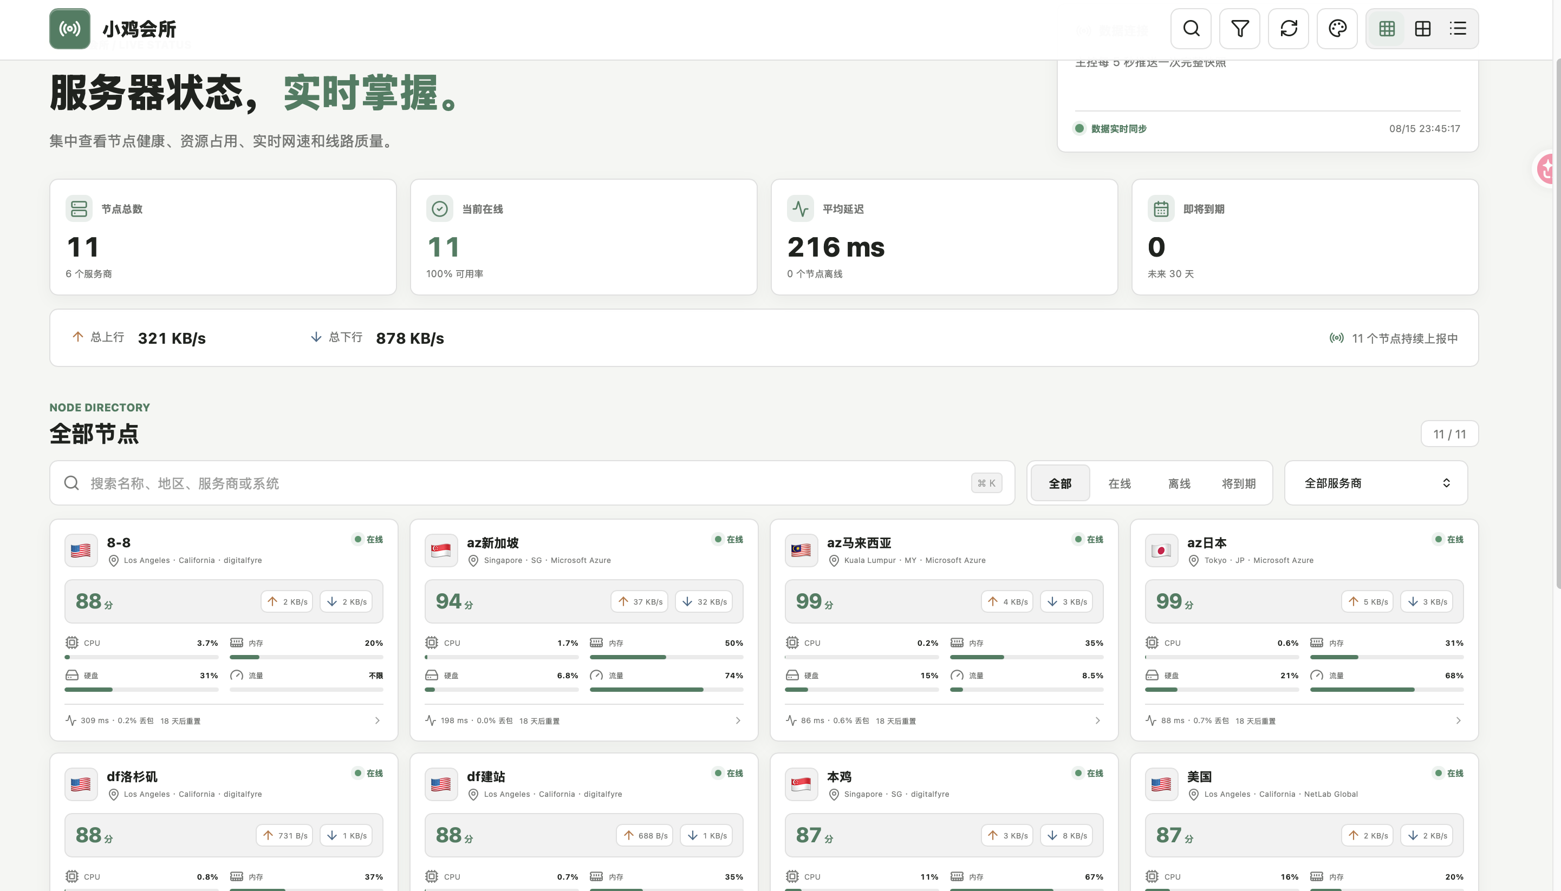
Task: Click the 321 KB/s total upload value
Action: click(172, 338)
